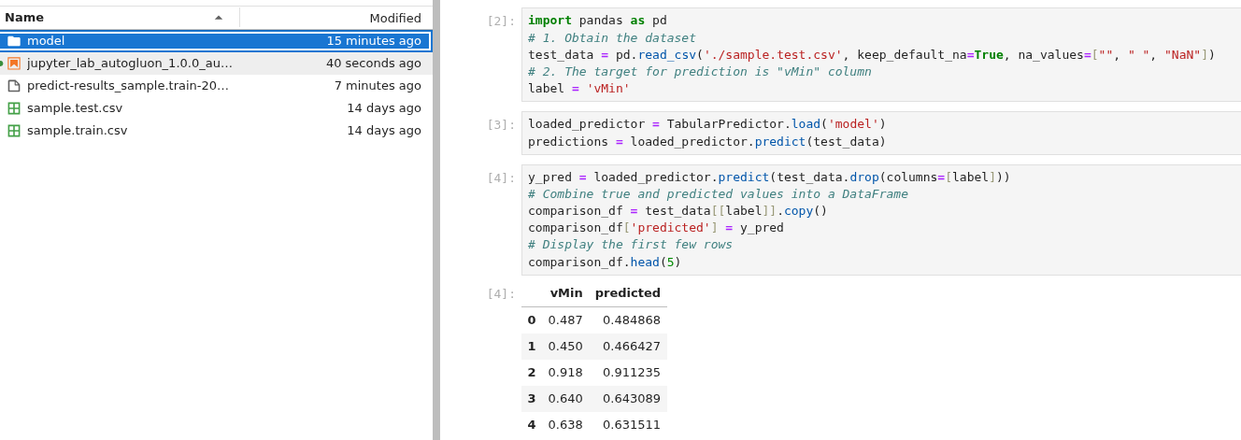This screenshot has width=1241, height=440.
Task: Click the green running indicator dot
Action: pyautogui.click(x=2, y=64)
